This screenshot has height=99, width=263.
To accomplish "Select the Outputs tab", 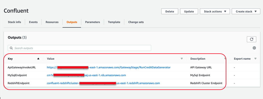I will pos(72,22).
